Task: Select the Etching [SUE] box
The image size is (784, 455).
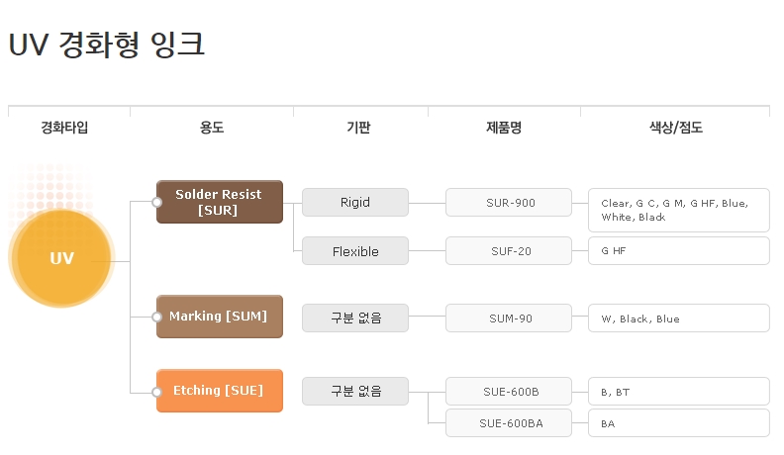Action: (x=220, y=391)
